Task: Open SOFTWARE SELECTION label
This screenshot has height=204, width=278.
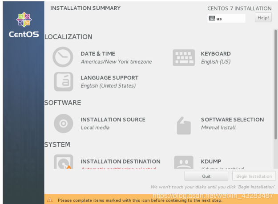Action: tap(233, 120)
